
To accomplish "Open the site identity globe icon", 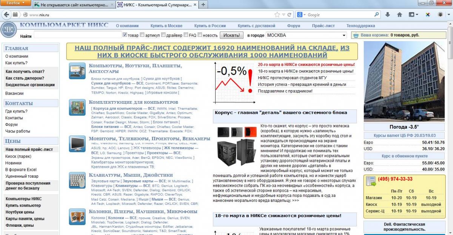I will [x=25, y=15].
